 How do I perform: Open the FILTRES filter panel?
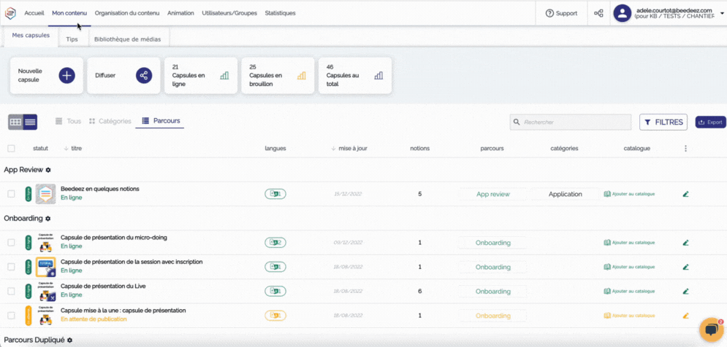coord(663,122)
